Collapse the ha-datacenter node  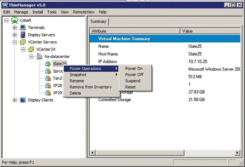point(31,56)
